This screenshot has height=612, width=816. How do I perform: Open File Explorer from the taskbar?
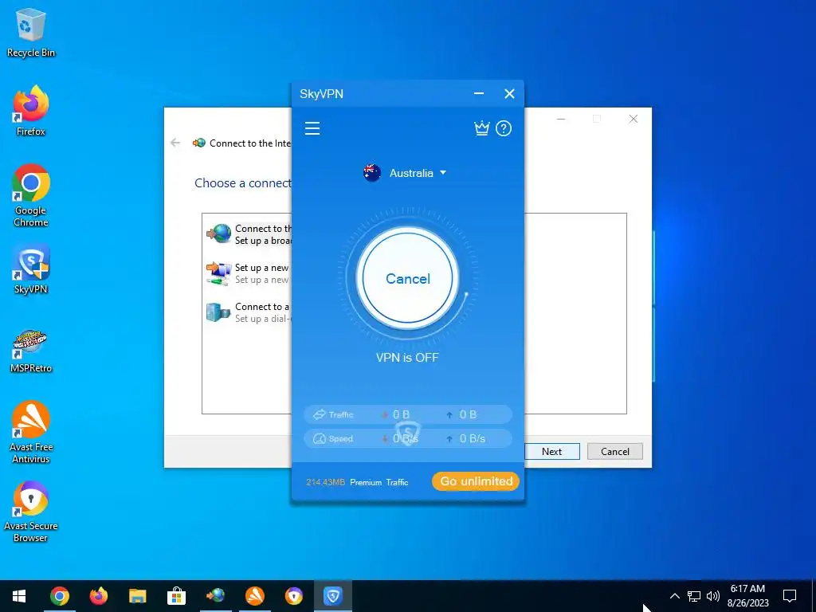(137, 596)
